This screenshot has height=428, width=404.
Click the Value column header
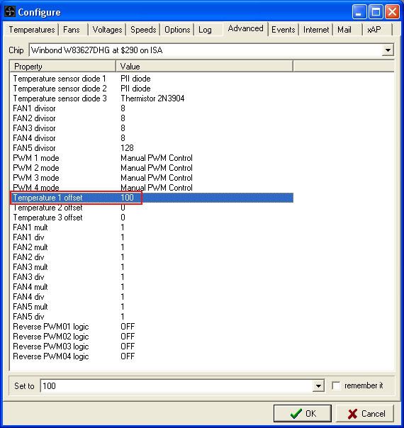[204, 67]
